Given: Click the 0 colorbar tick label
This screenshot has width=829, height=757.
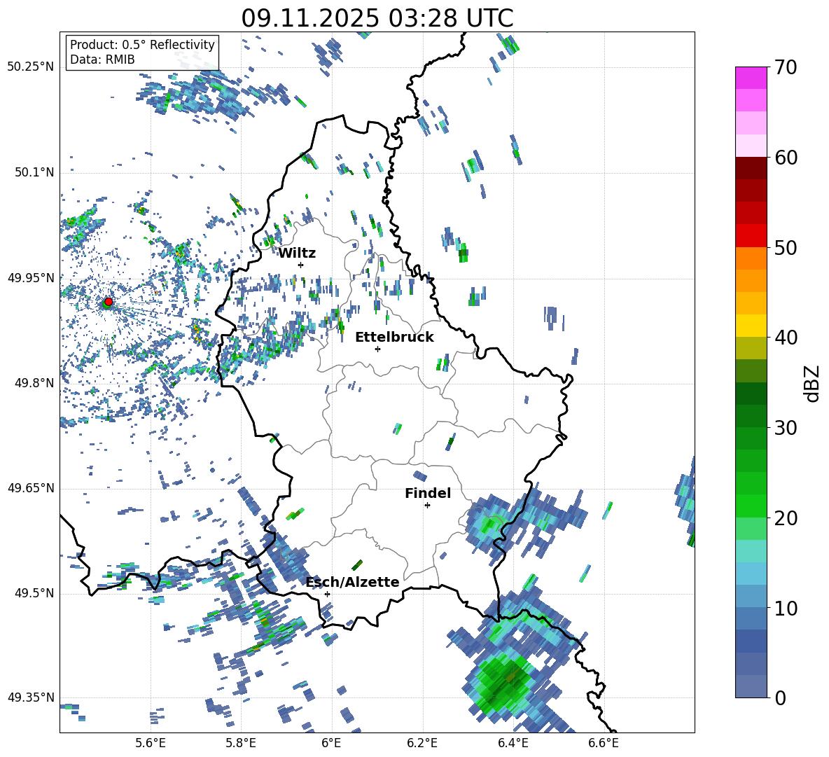Looking at the screenshot, I should tap(780, 697).
